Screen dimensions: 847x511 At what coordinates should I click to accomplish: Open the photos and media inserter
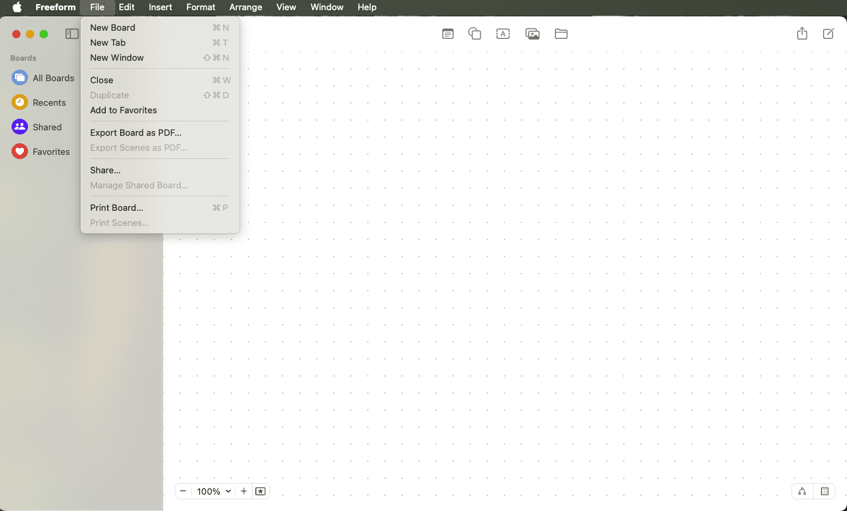coord(532,33)
